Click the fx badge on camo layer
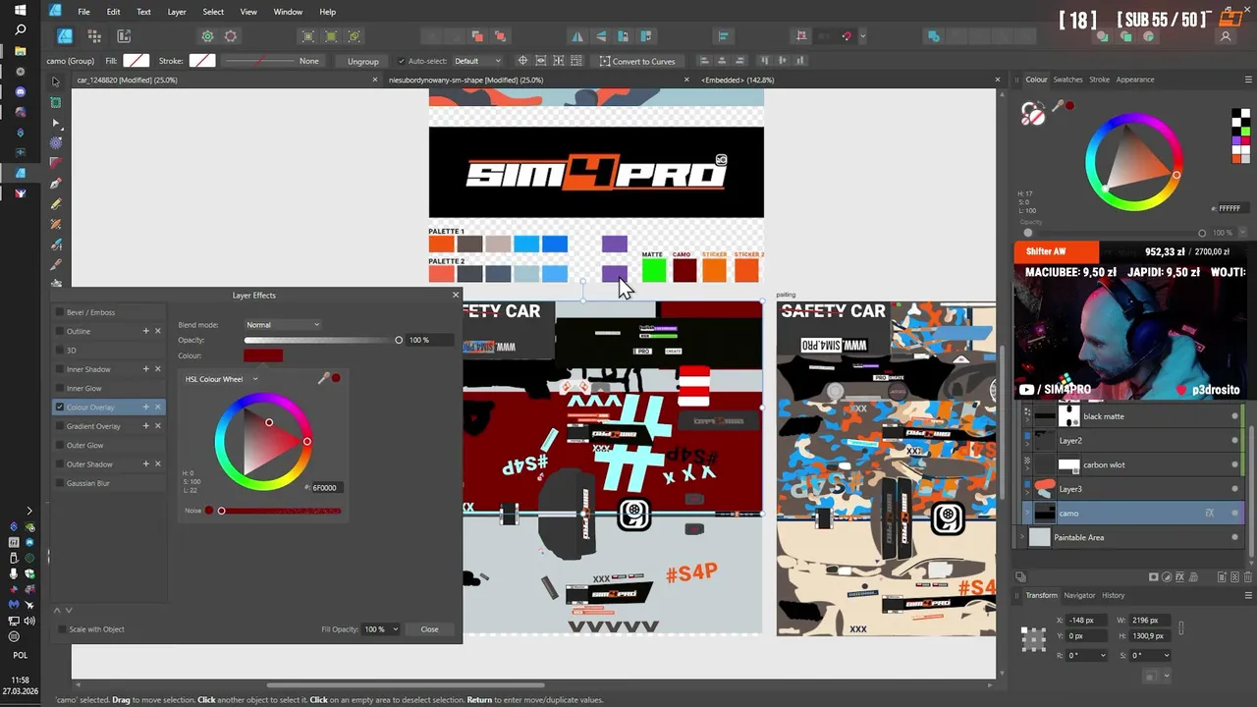Image resolution: width=1257 pixels, height=707 pixels. click(x=1210, y=513)
